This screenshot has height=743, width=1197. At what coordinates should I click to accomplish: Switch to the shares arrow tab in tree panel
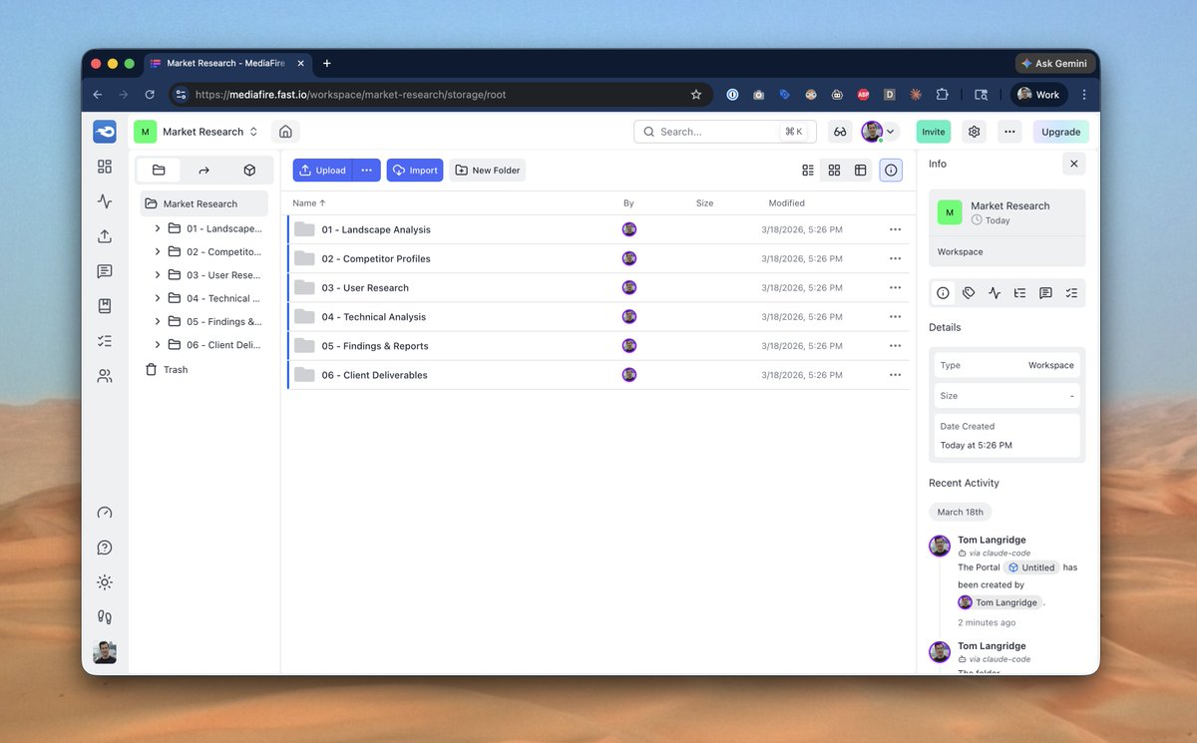[204, 171]
